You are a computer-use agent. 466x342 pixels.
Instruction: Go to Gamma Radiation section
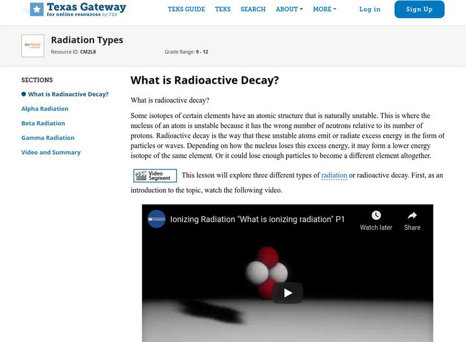coord(48,138)
